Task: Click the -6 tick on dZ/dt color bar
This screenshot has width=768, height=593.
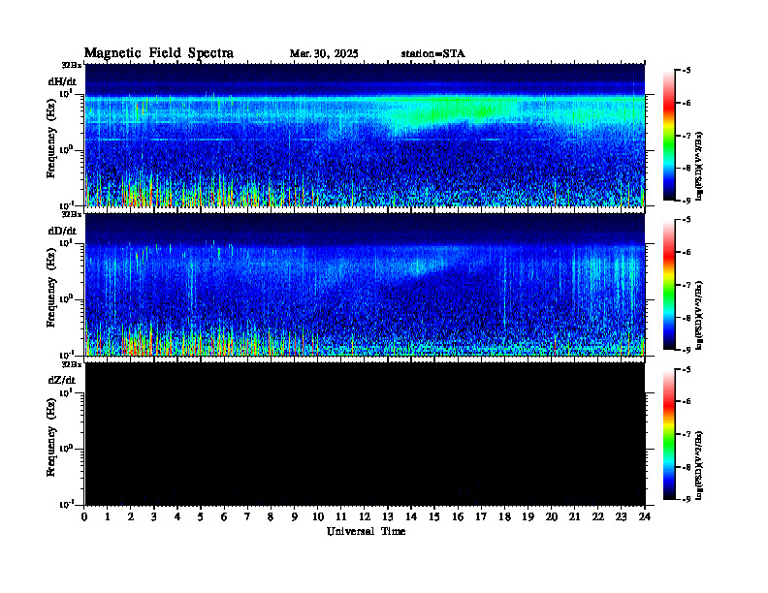Action: (x=687, y=401)
